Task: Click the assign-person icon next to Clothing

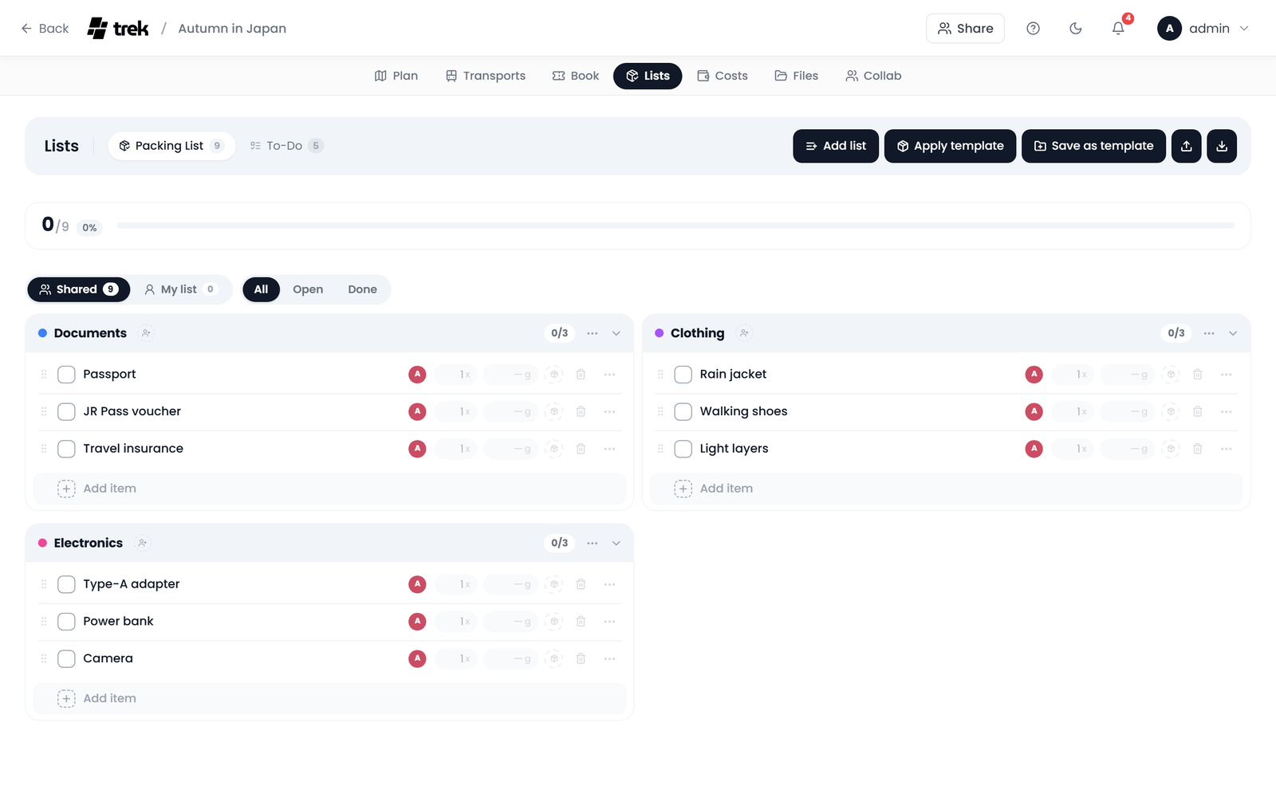Action: (x=744, y=333)
